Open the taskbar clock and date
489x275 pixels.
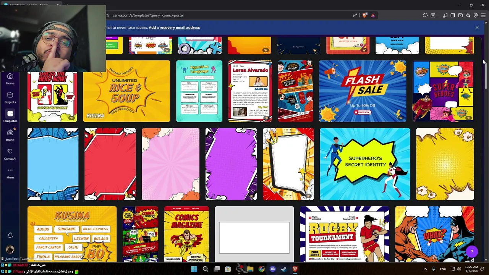pyautogui.click(x=472, y=269)
